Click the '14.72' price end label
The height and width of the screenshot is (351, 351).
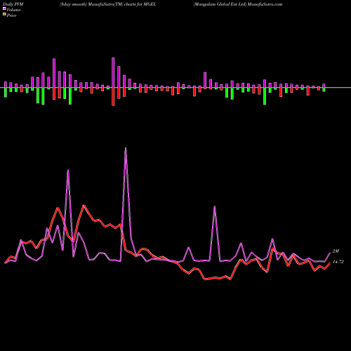click(x=338, y=262)
